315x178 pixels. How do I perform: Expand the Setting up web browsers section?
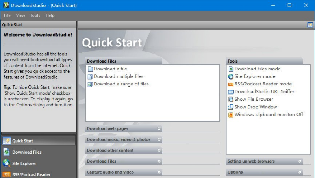pos(264,161)
